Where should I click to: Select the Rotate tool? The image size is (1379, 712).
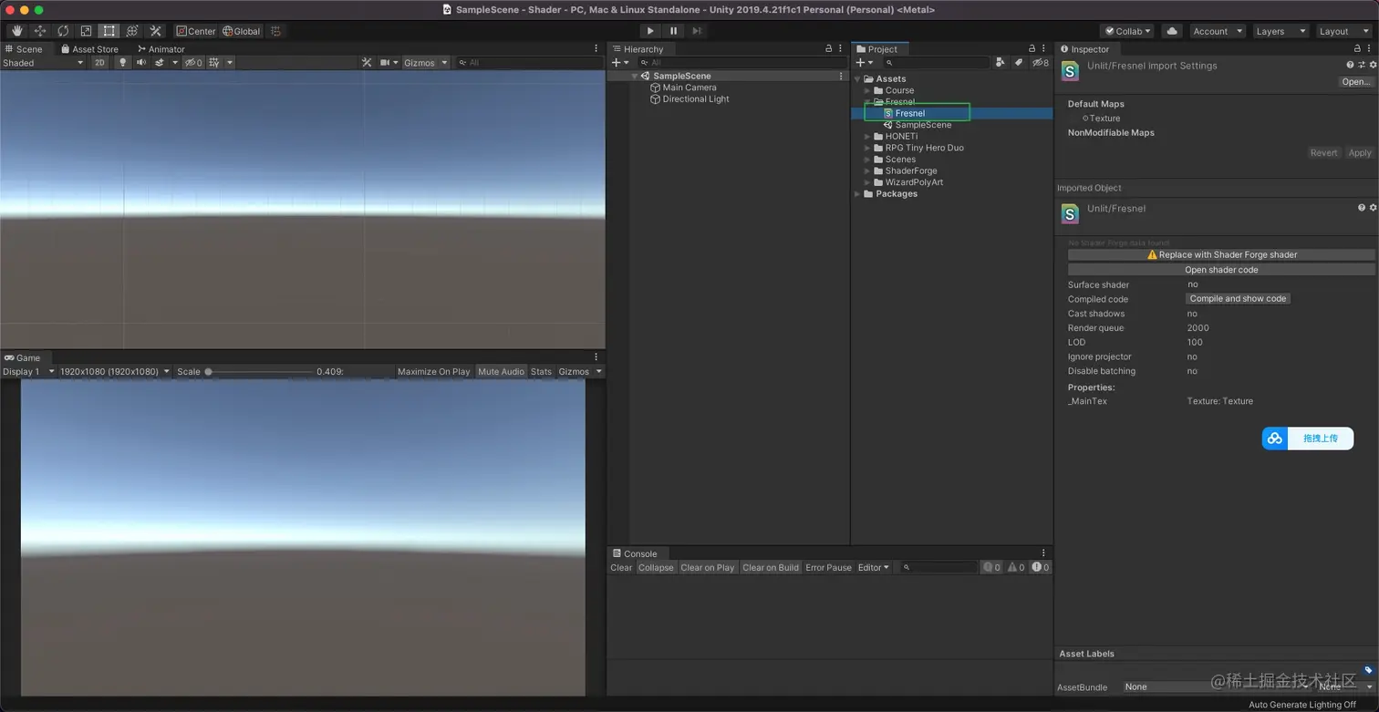63,31
